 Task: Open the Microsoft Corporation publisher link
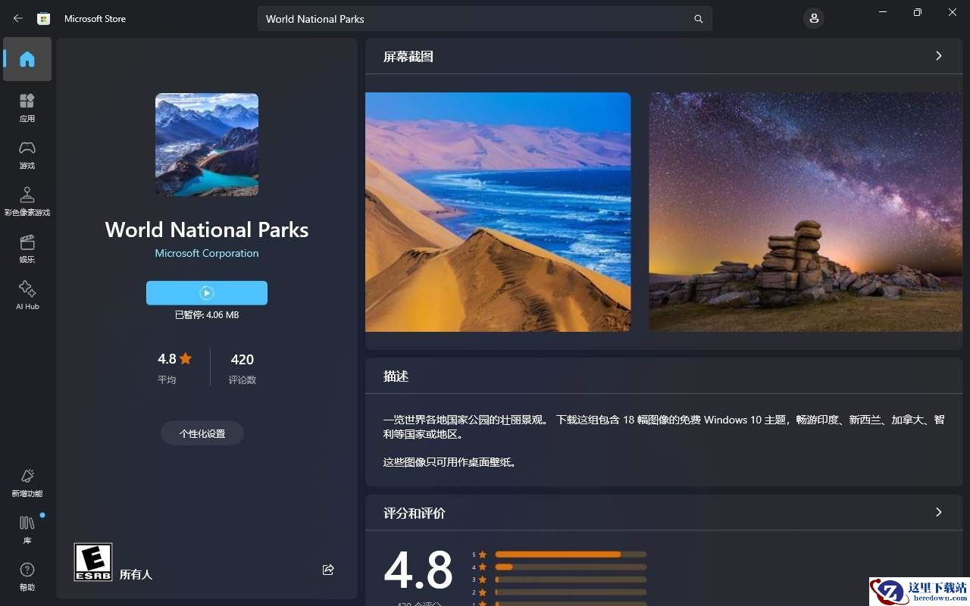pos(207,253)
